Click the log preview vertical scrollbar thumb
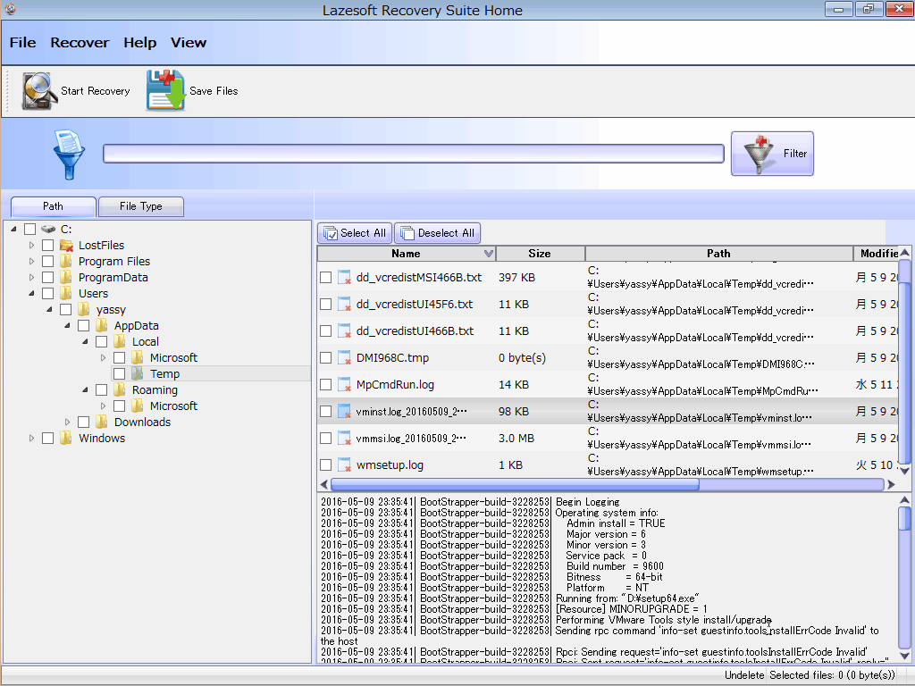This screenshot has width=915, height=686. (x=904, y=518)
